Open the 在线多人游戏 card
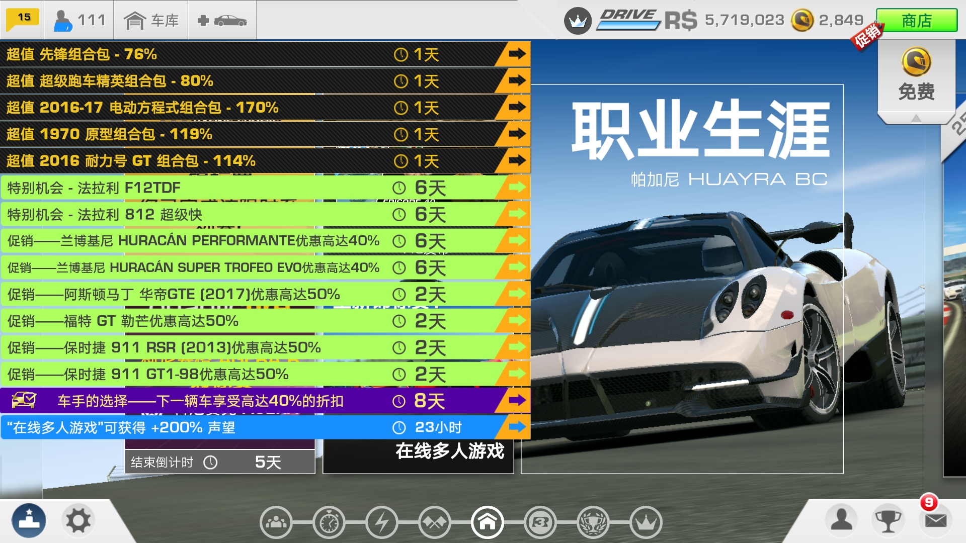Viewport: 966px width, 543px height. pos(449,451)
